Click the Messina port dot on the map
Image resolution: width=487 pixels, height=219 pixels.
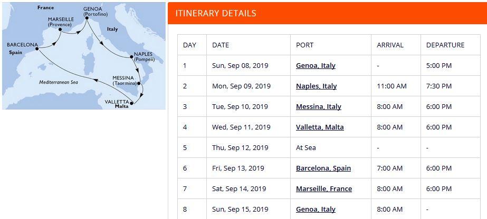click(138, 83)
